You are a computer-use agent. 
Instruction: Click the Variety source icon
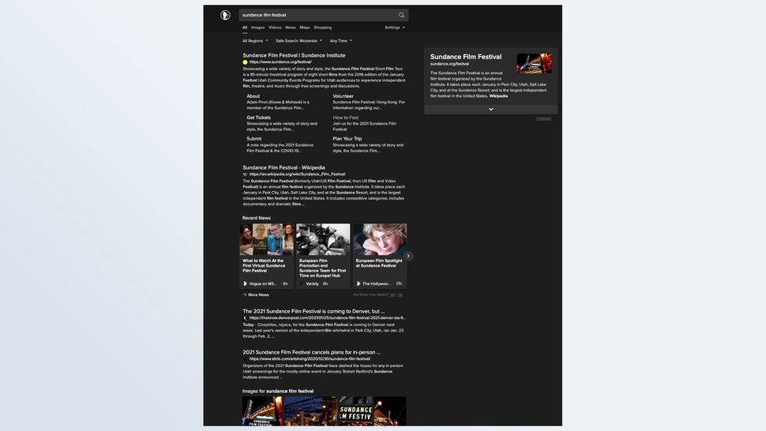[302, 283]
